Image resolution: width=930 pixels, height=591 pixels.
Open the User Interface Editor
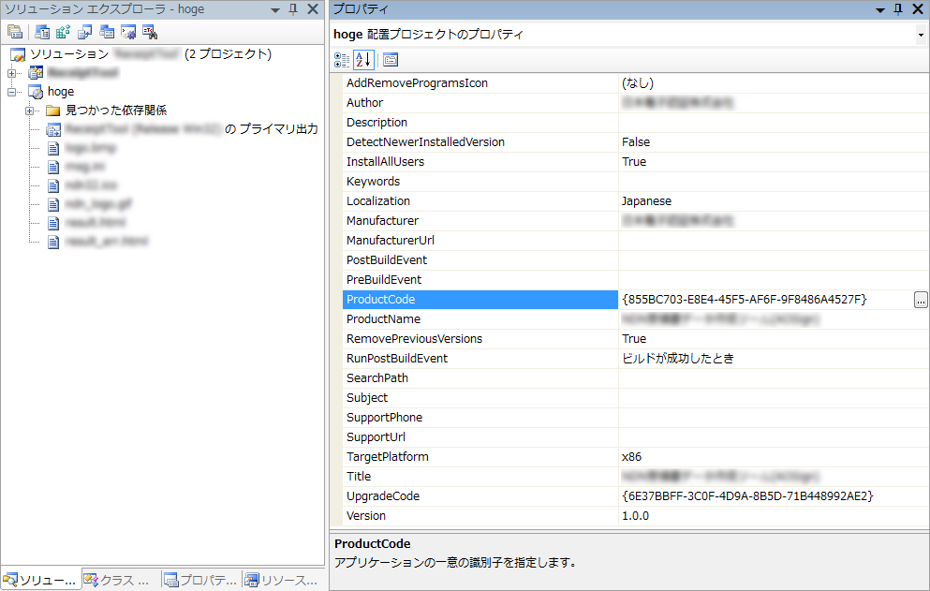[x=107, y=32]
